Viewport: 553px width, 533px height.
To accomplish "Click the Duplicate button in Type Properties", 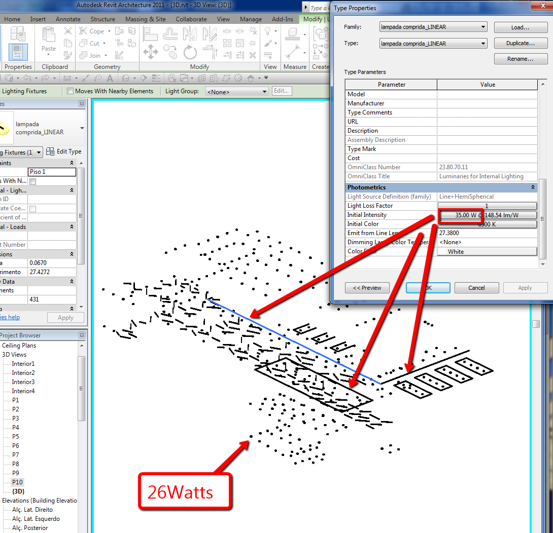I will point(521,43).
